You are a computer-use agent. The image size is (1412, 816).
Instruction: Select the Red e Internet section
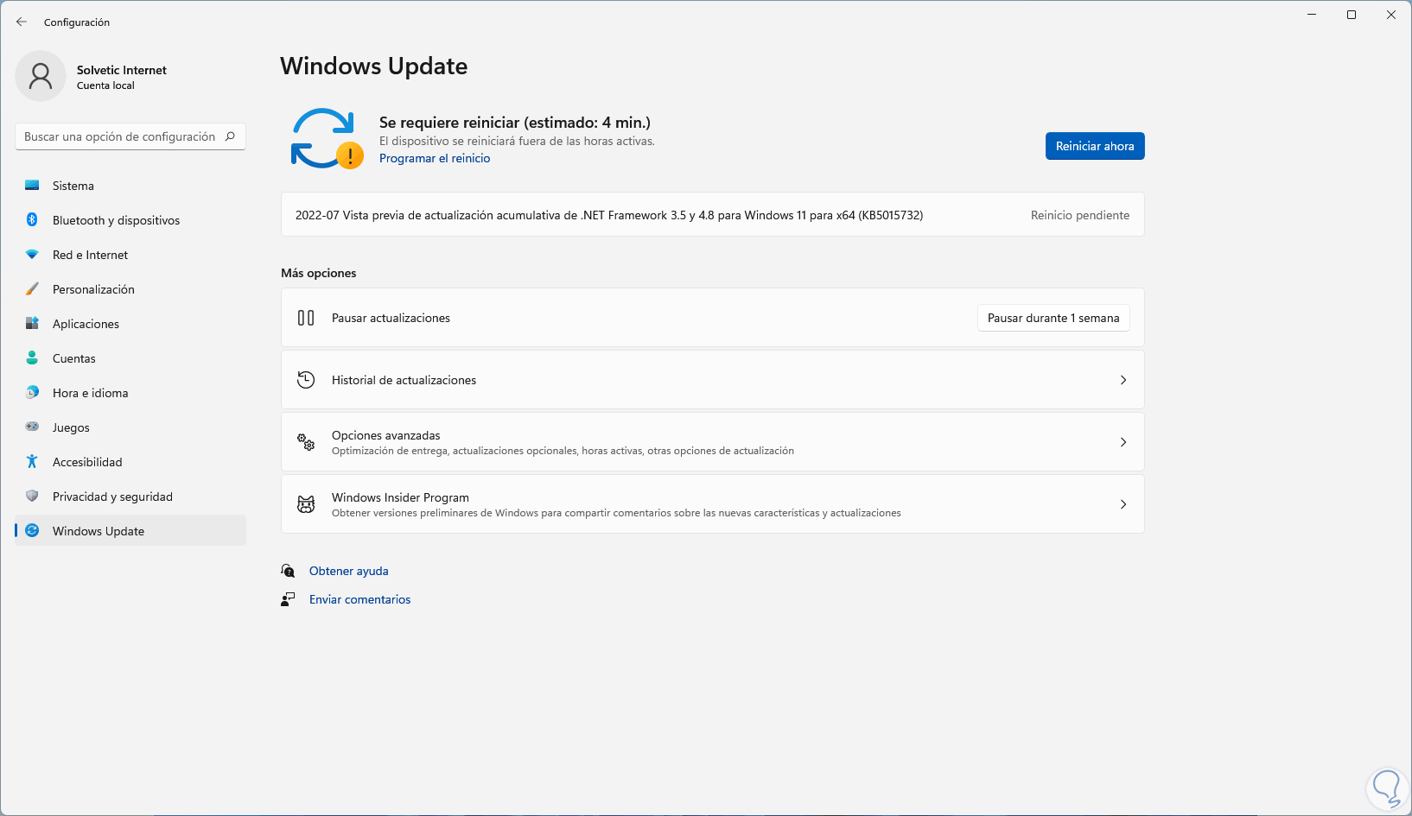pyautogui.click(x=32, y=254)
